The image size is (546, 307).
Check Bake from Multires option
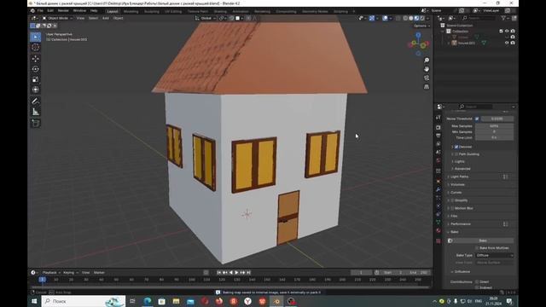(x=477, y=248)
